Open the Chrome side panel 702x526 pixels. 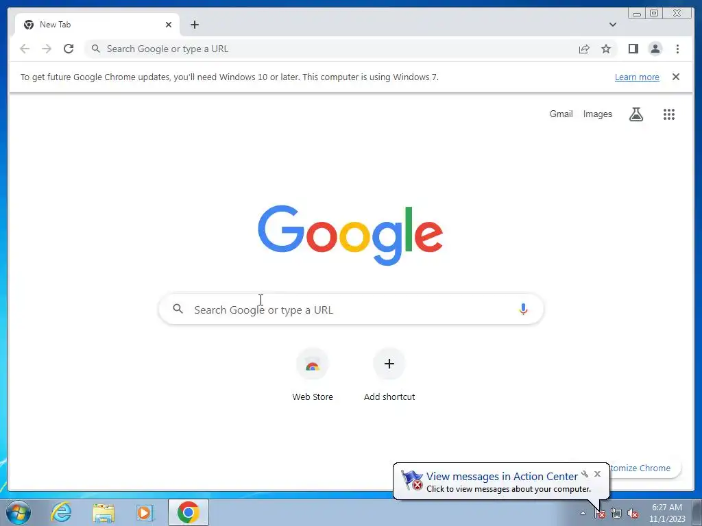tap(633, 49)
